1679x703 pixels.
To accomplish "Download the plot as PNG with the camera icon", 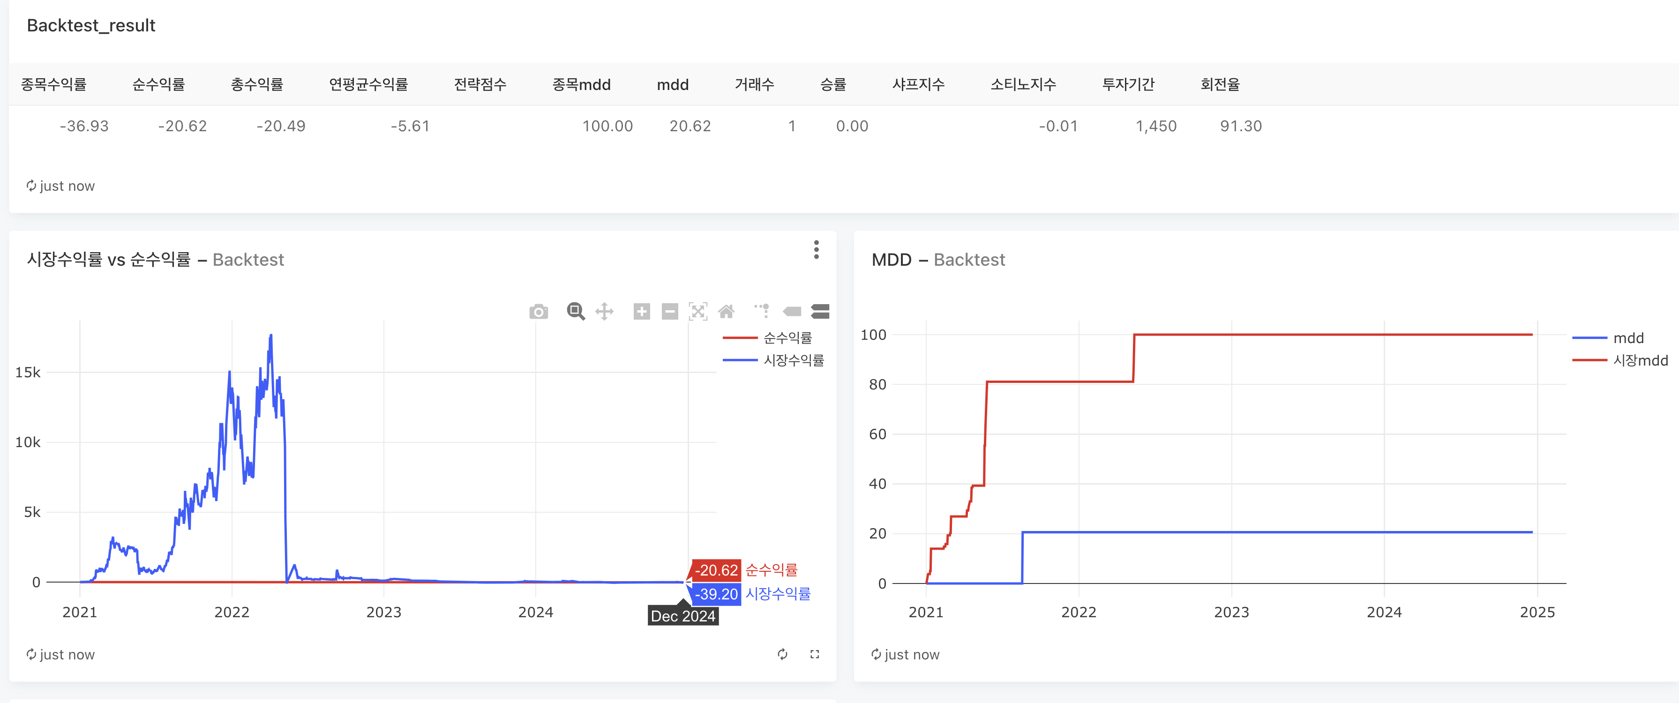I will [539, 312].
